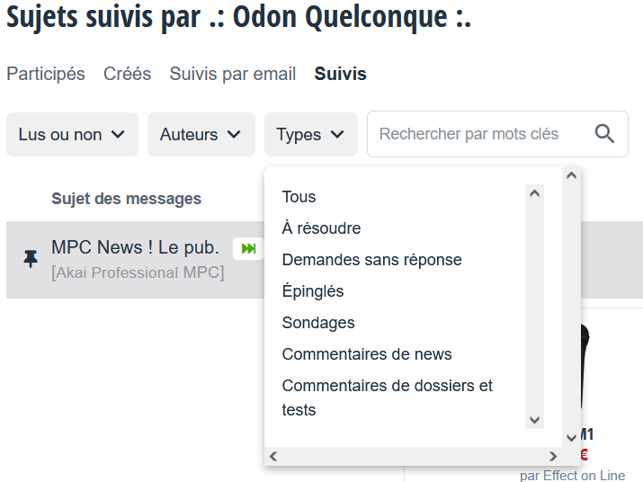
Task: Open the Suivis par email tab
Action: click(233, 74)
